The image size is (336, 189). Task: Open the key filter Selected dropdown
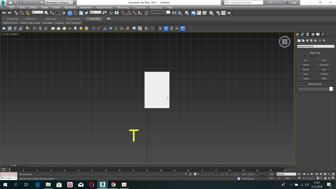tap(286, 174)
